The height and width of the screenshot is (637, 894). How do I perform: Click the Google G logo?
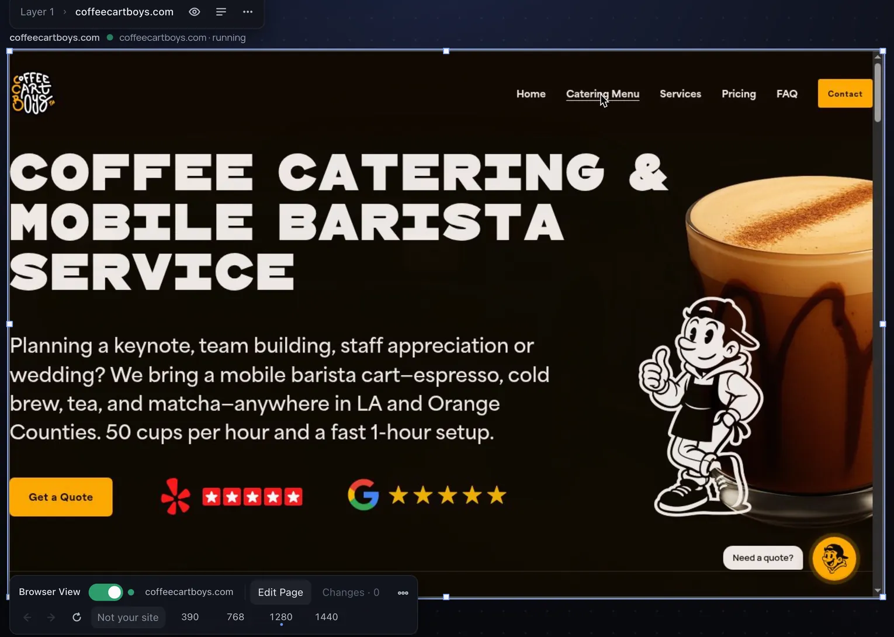363,495
